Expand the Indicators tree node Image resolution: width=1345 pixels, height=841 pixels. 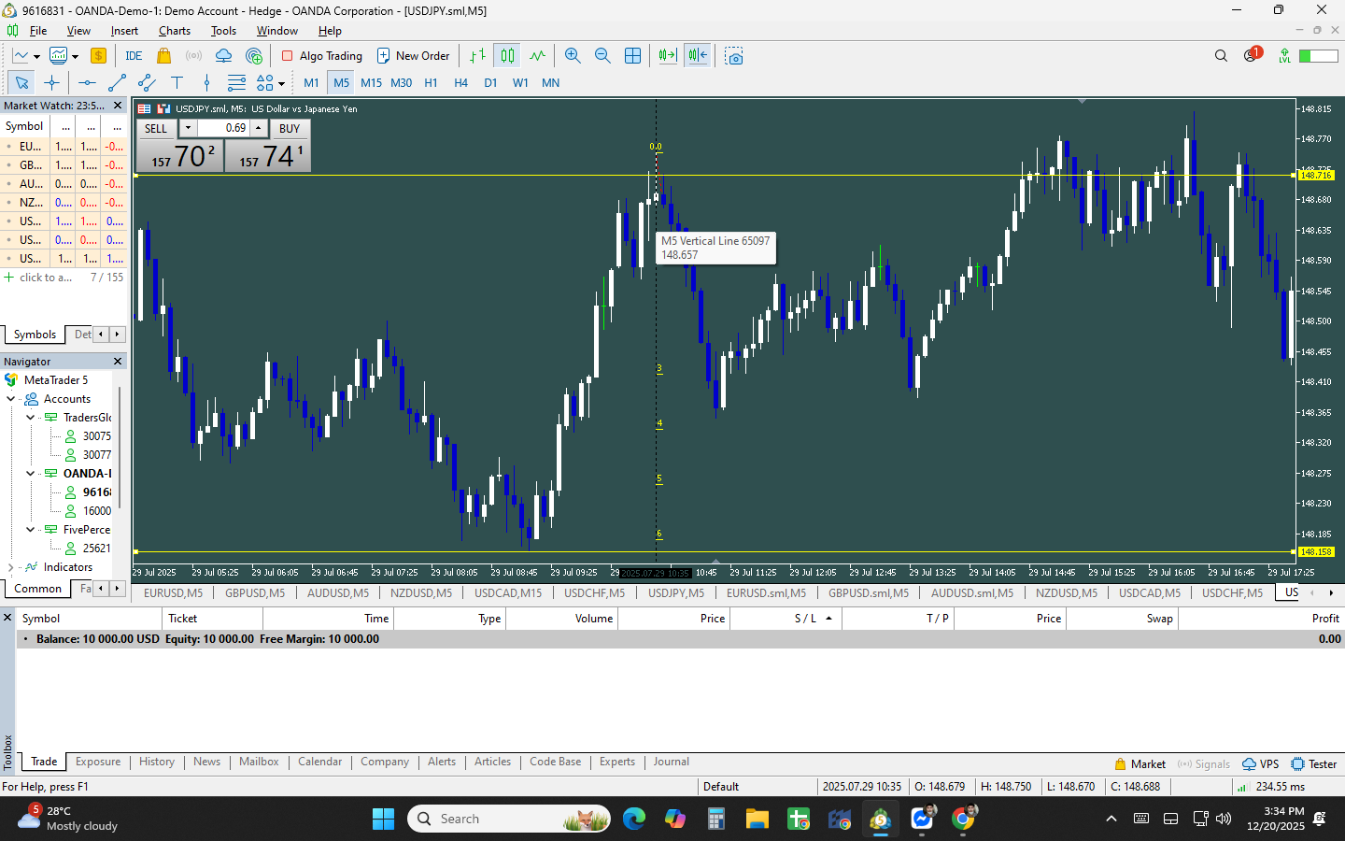(x=11, y=567)
